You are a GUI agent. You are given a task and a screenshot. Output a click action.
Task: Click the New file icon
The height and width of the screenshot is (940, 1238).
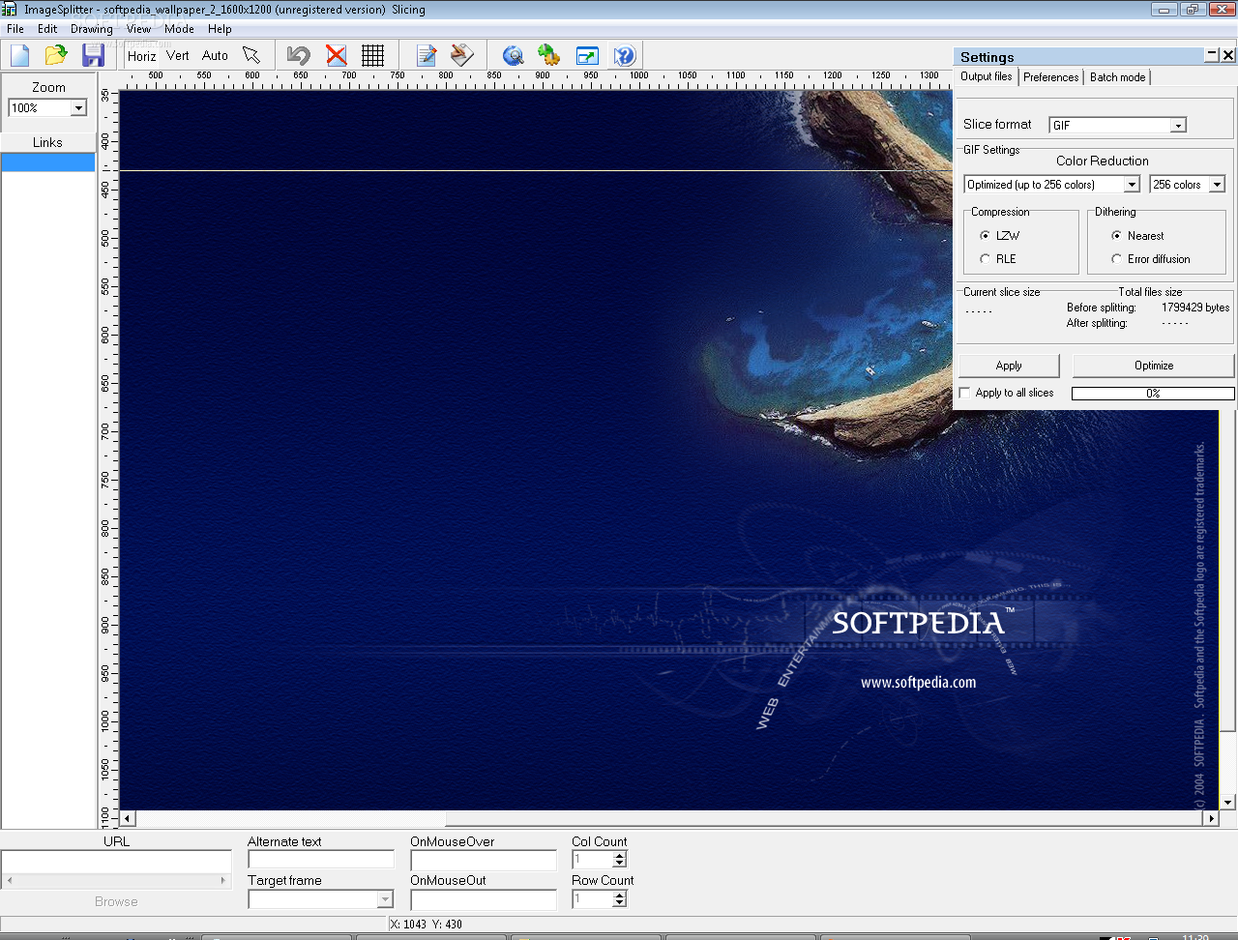(20, 55)
